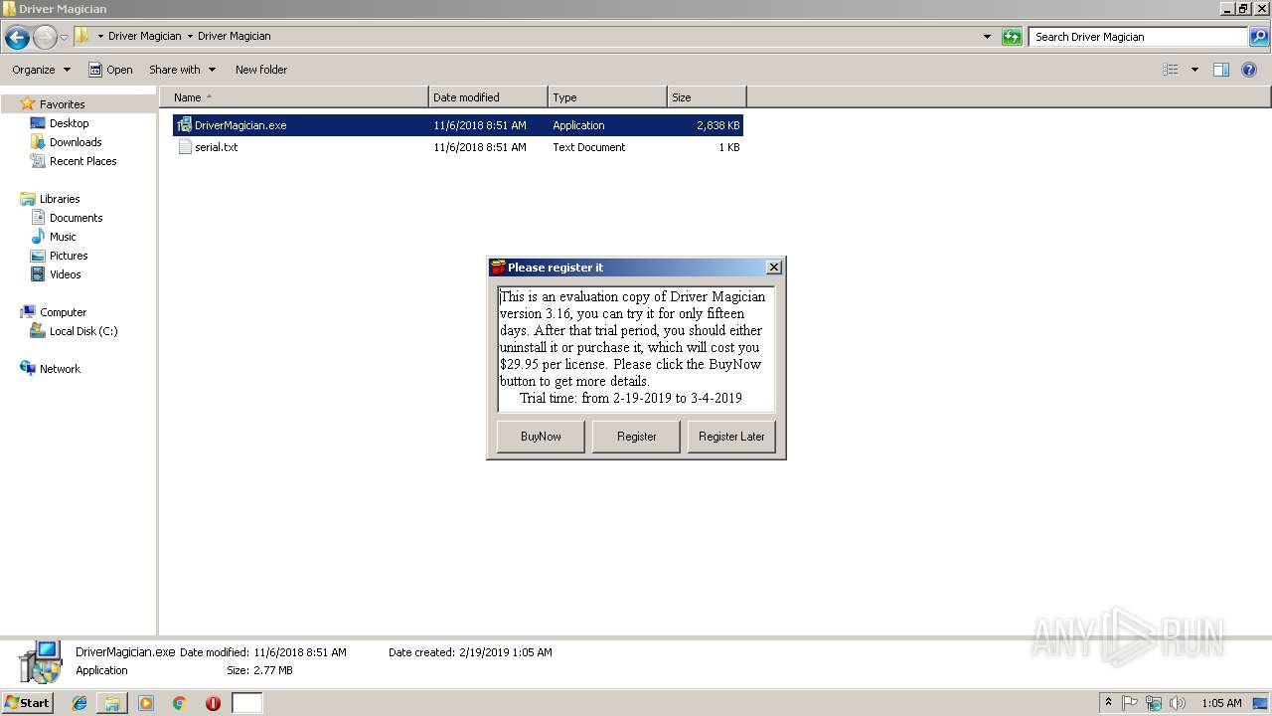Sort by Date modified column
Viewport: 1272px width, 716px height.
point(488,97)
